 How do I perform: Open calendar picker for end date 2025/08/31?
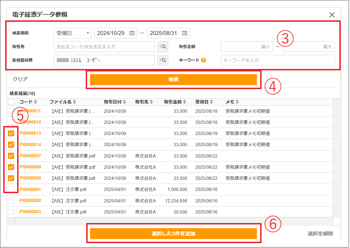pos(185,33)
